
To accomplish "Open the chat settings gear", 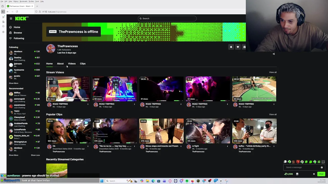I will click(314, 174).
